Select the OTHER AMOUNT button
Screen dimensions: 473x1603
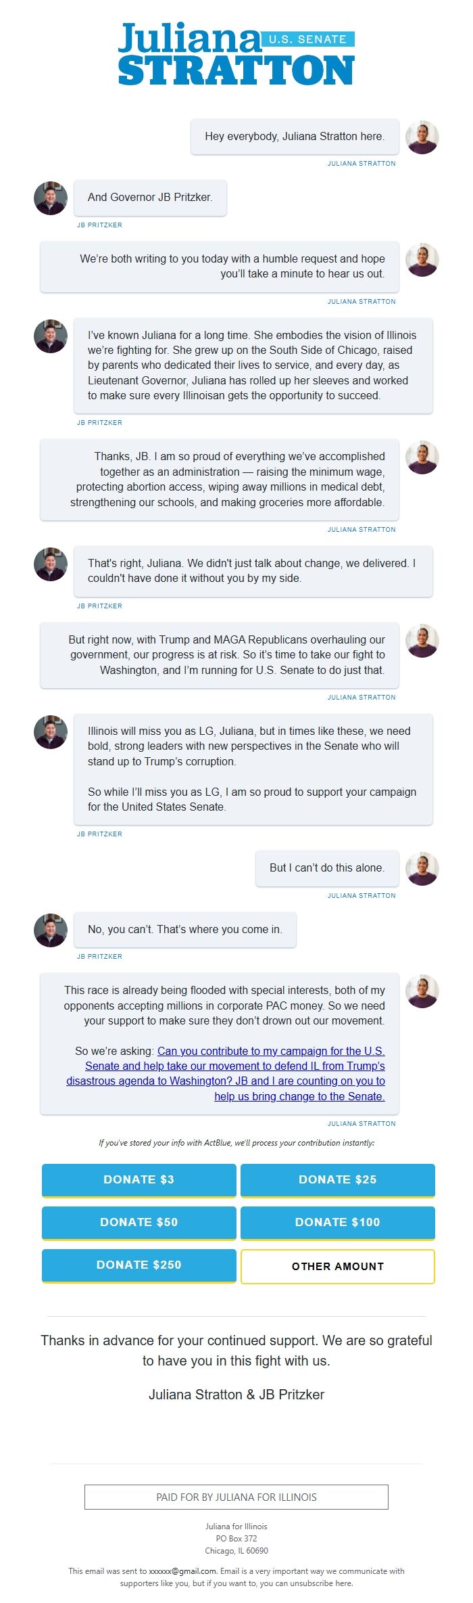338,1267
